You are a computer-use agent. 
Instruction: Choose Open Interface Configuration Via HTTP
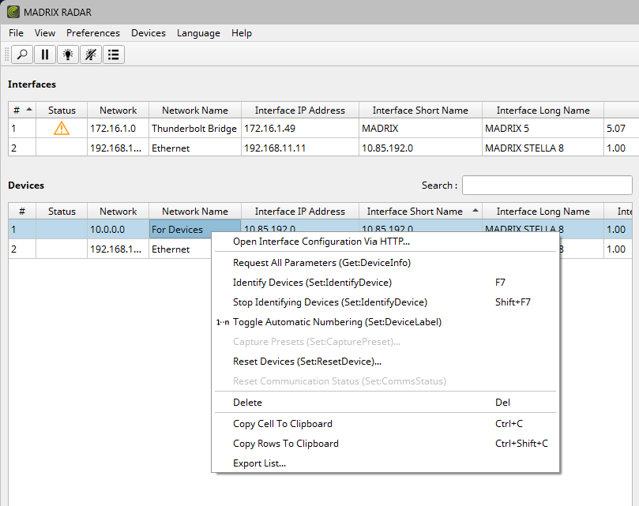(x=385, y=242)
